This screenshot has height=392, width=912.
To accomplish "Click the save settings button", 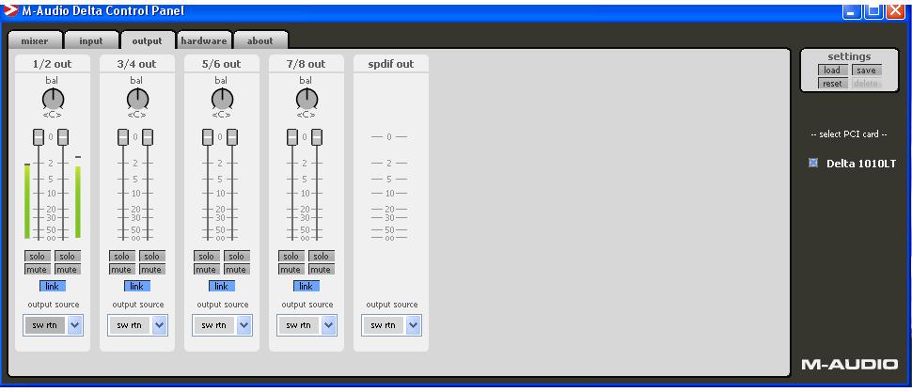I will [866, 71].
